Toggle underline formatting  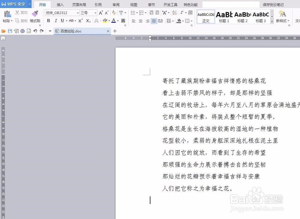(x=62, y=21)
